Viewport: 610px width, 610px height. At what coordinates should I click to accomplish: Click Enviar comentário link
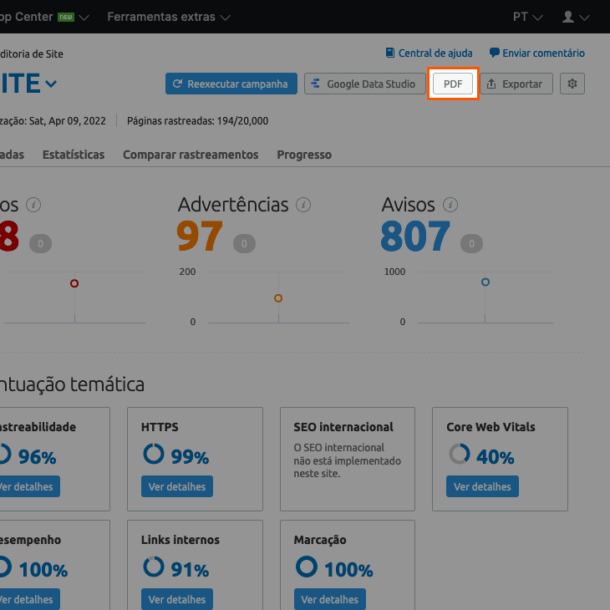536,53
